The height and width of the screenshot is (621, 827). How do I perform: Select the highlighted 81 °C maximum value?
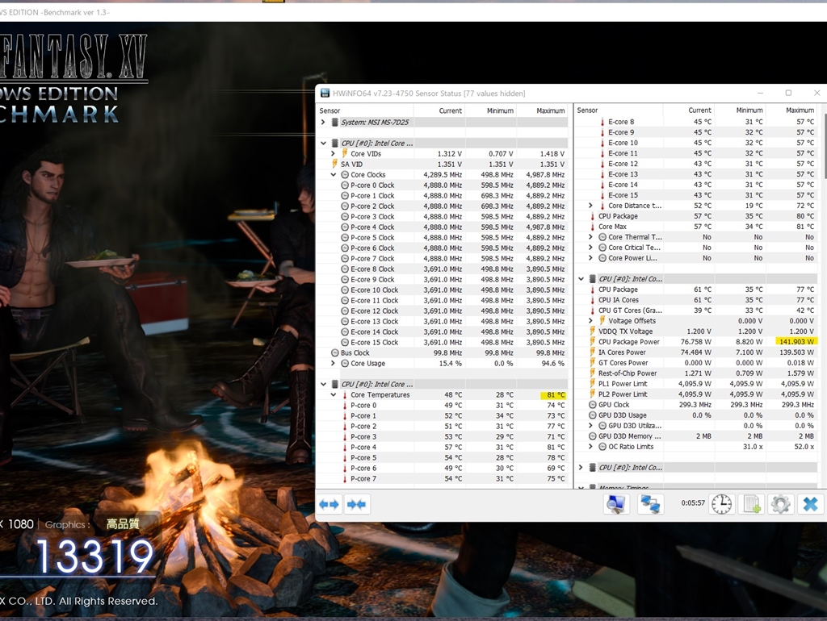click(x=553, y=394)
